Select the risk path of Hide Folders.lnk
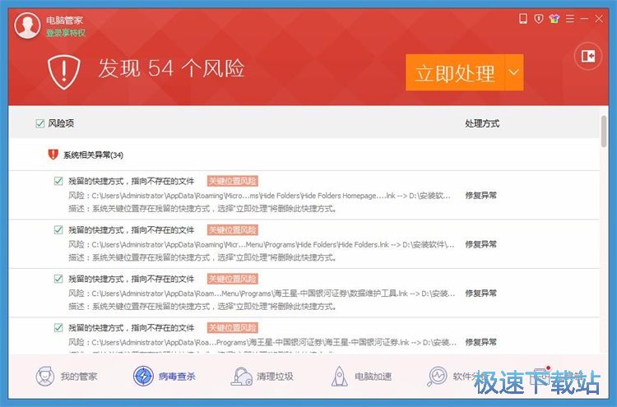Image resolution: width=617 pixels, height=407 pixels. pyautogui.click(x=262, y=244)
